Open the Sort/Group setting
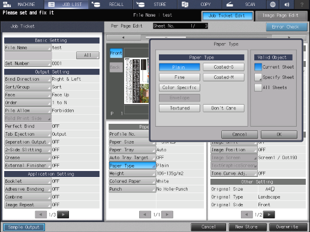Viewport: 310px width, 232px height. (x=28, y=87)
